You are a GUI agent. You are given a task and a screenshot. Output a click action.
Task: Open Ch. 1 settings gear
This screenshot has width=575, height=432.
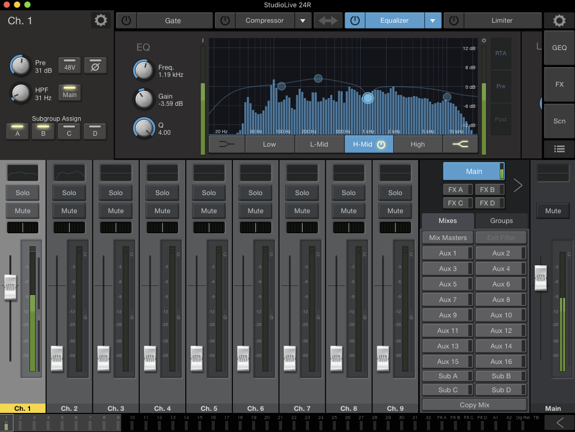pos(100,20)
